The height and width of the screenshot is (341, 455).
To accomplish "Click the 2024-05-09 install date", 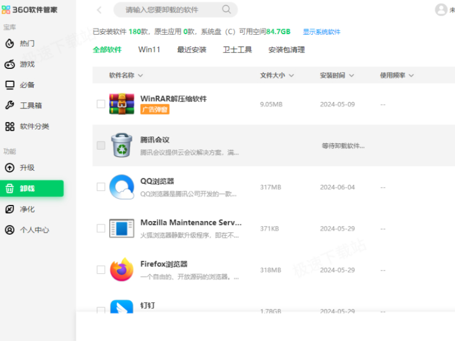I will (x=337, y=104).
